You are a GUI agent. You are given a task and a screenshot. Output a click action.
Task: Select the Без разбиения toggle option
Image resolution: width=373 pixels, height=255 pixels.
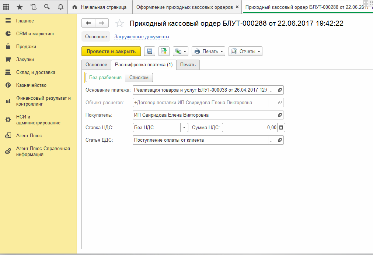coord(105,78)
